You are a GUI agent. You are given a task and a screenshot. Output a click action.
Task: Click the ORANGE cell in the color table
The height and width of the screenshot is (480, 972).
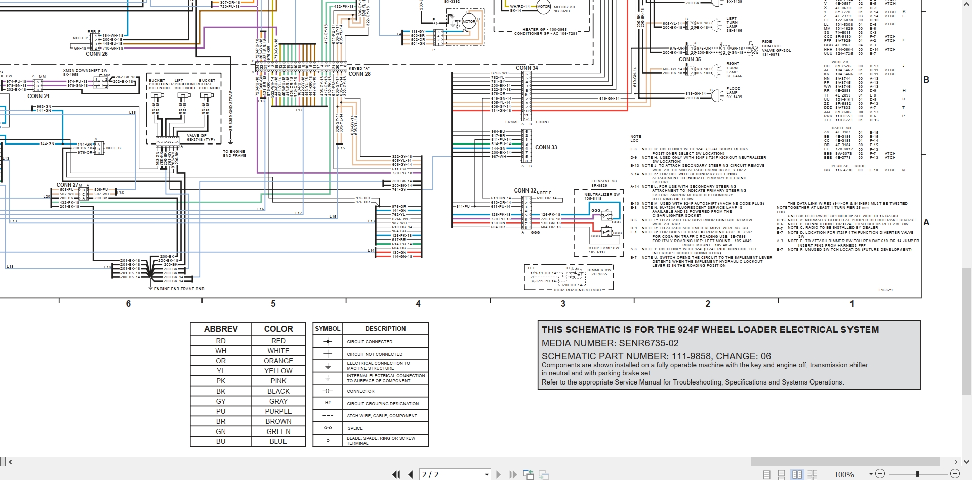click(x=278, y=361)
